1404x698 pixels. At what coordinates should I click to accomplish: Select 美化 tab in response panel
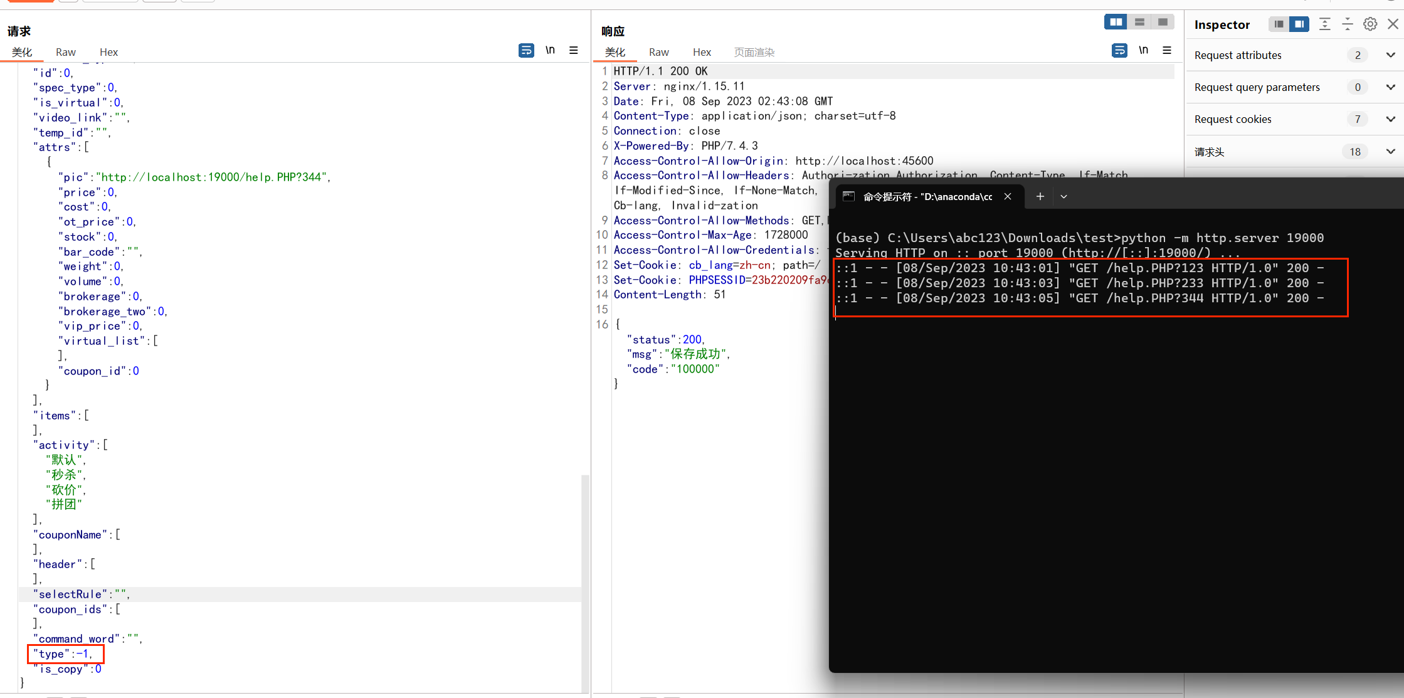click(x=615, y=52)
